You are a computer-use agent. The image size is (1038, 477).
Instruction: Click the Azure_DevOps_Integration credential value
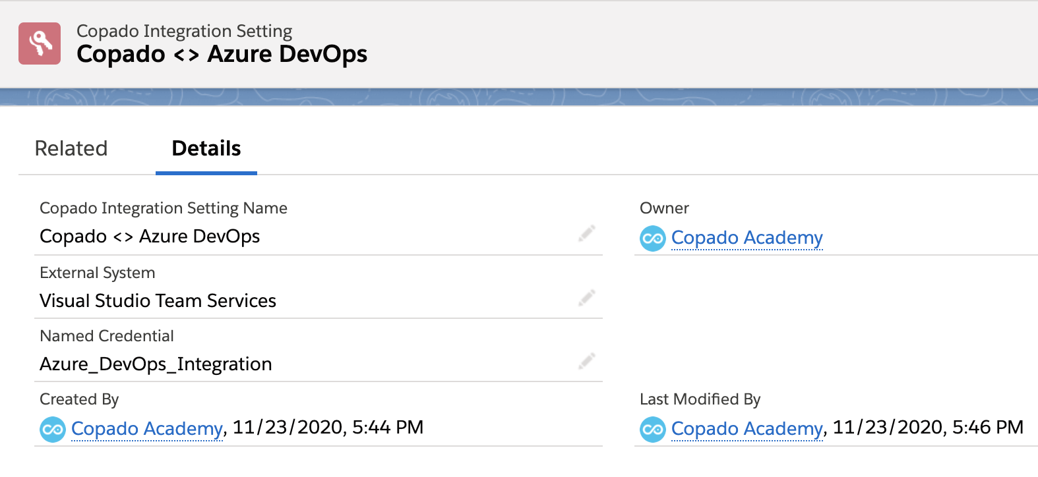[156, 364]
